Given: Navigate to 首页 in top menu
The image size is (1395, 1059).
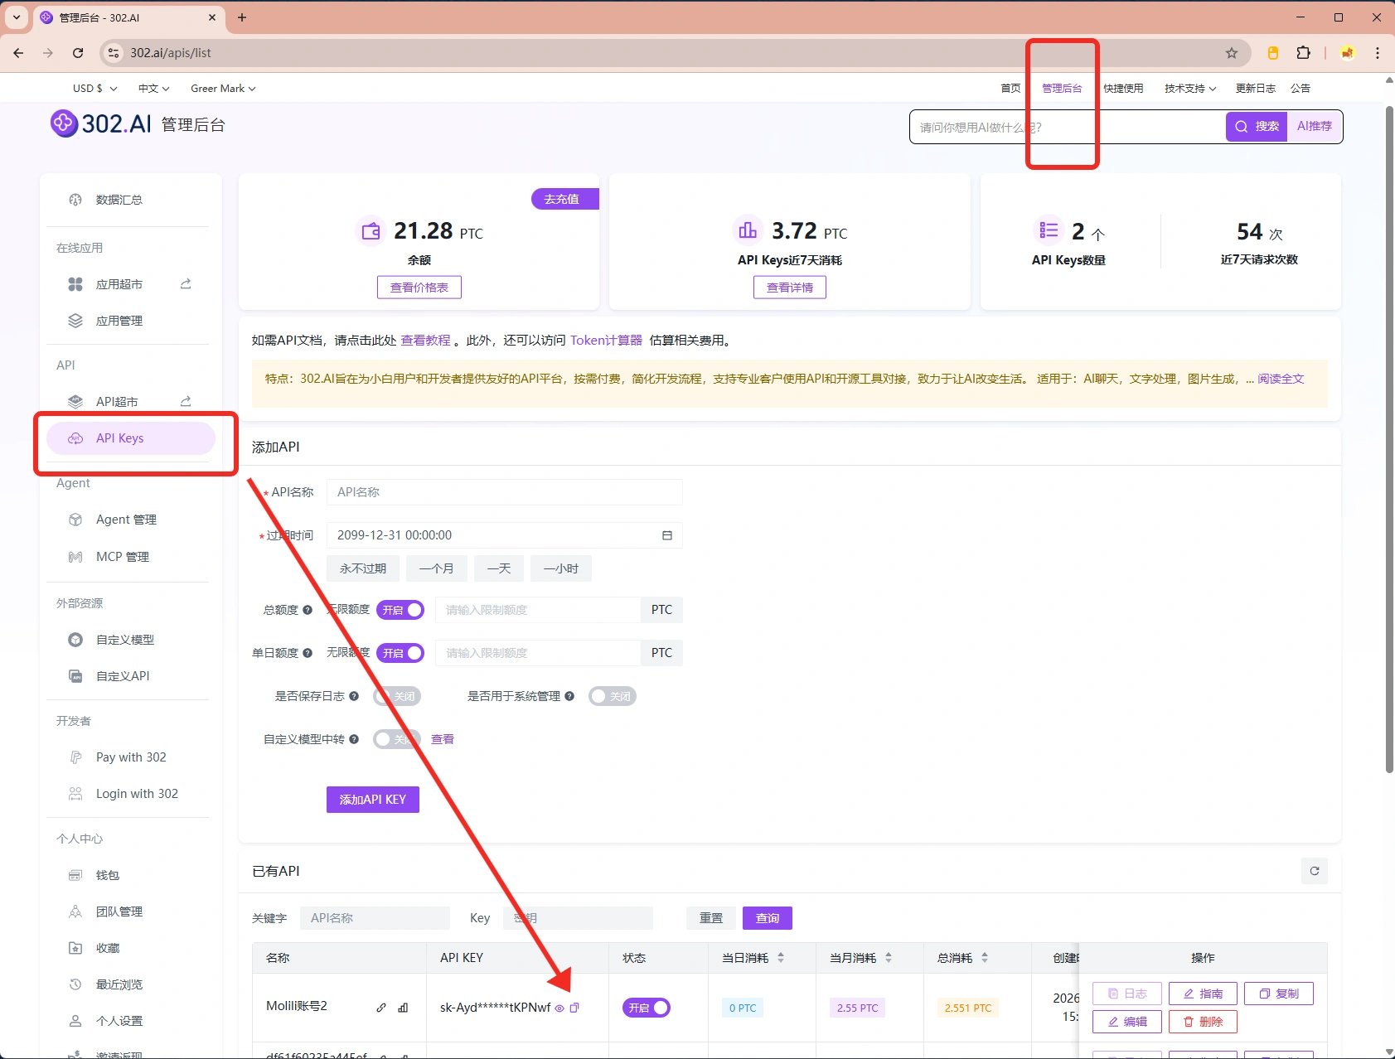Looking at the screenshot, I should point(1010,88).
